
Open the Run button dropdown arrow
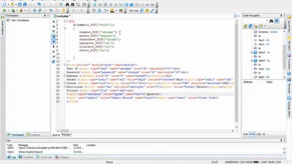click(8, 10)
